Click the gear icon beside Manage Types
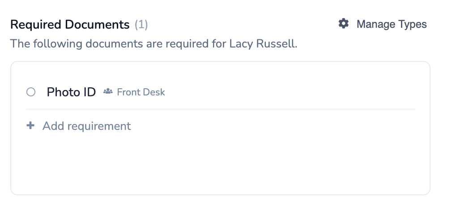Screen dimensions: 452x215 (x=343, y=24)
